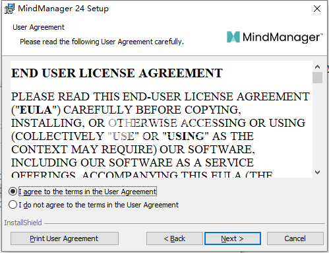Click 'Please read the following User Agreement' text

click(x=102, y=42)
